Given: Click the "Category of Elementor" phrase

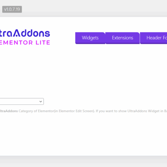Looking at the screenshot, I should coord(36,111).
